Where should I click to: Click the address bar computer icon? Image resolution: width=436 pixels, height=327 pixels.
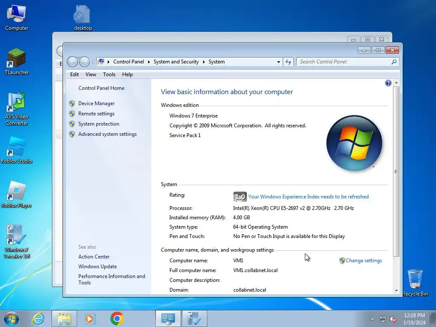click(101, 61)
